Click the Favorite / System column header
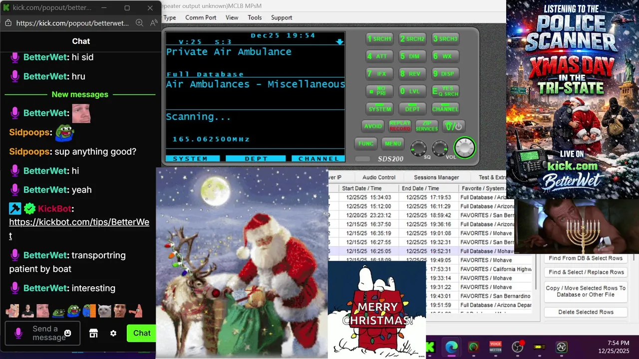The height and width of the screenshot is (359, 639). (483, 188)
